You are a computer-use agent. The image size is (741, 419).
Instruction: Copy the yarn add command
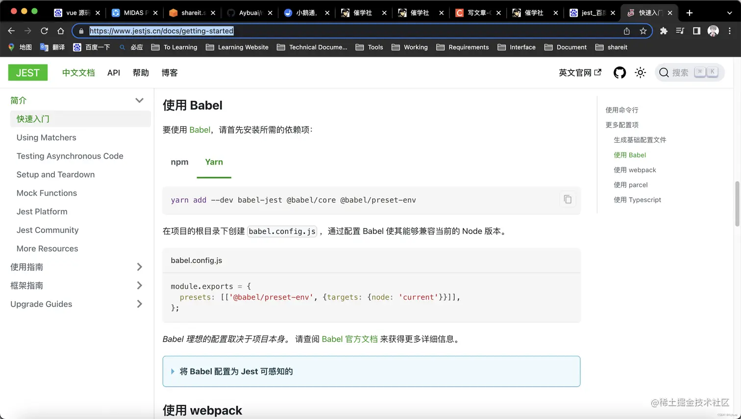568,199
